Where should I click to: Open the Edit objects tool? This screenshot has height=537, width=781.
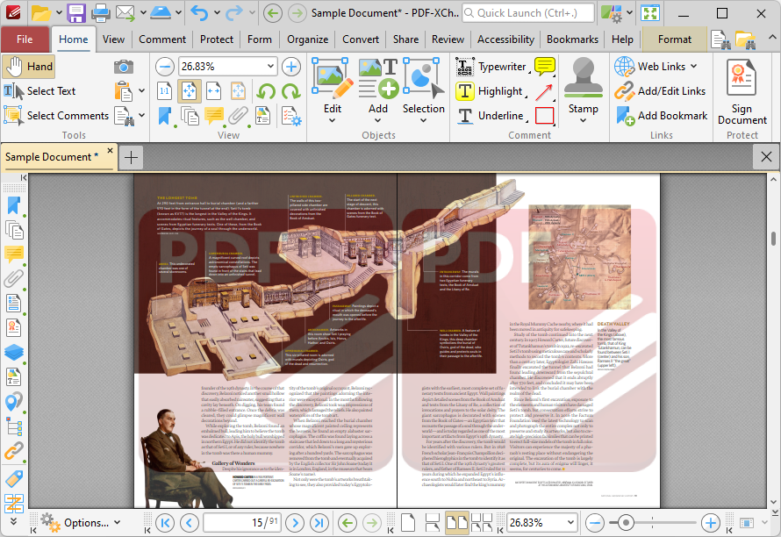pos(333,89)
